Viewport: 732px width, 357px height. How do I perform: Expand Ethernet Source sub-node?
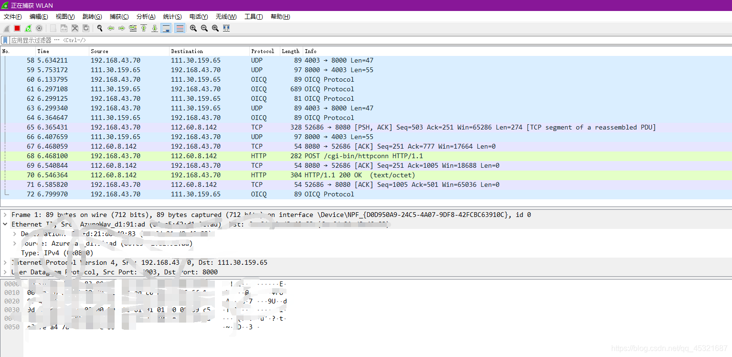tap(15, 244)
